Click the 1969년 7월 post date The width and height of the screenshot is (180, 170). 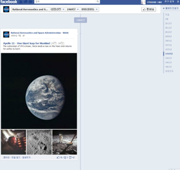pyautogui.click(x=16, y=36)
